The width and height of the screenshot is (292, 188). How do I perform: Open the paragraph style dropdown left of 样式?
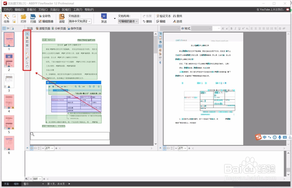pyautogui.click(x=170, y=29)
